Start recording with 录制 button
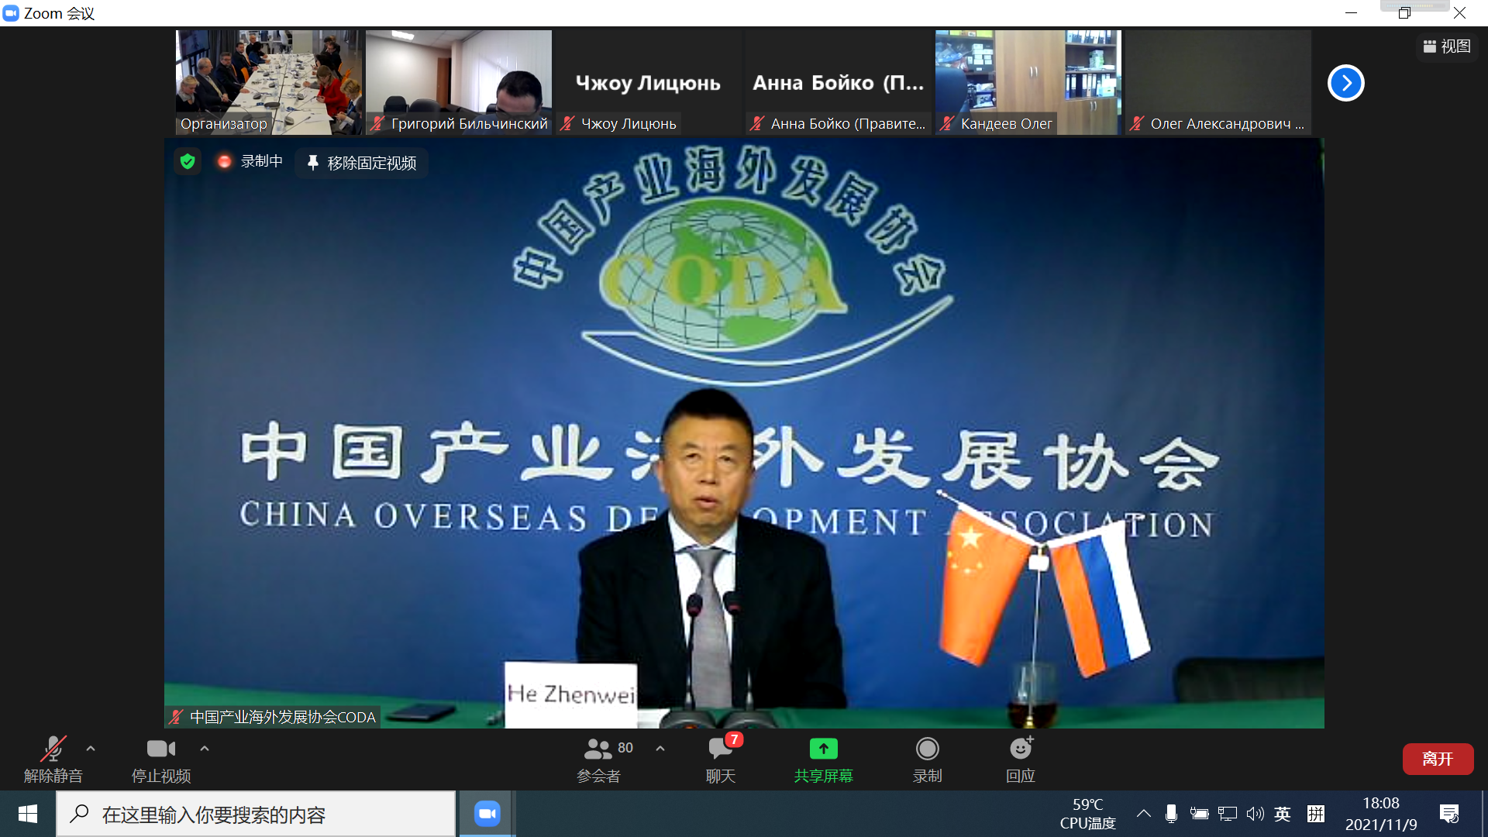1488x837 pixels. [928, 759]
